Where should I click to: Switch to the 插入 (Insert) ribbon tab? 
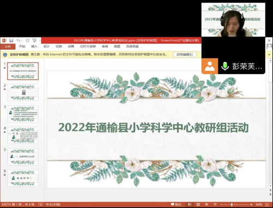(x=34, y=46)
